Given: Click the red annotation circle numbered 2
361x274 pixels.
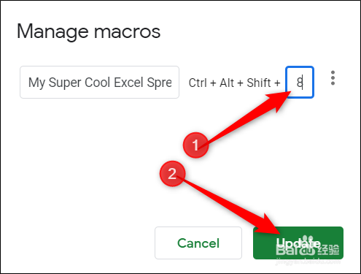Looking at the screenshot, I should point(172,173).
